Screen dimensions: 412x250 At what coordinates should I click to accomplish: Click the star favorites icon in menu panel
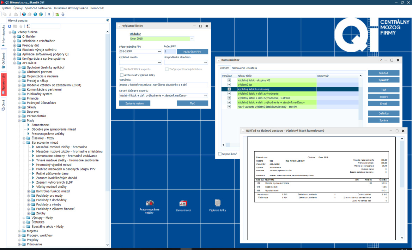(20, 26)
